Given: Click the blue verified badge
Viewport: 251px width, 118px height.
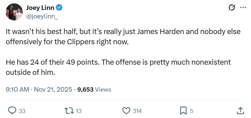Looking at the screenshot, I should (59, 8).
